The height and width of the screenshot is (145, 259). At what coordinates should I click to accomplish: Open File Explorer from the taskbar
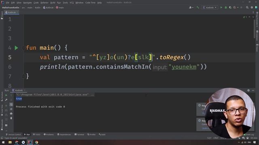[x=10, y=142]
